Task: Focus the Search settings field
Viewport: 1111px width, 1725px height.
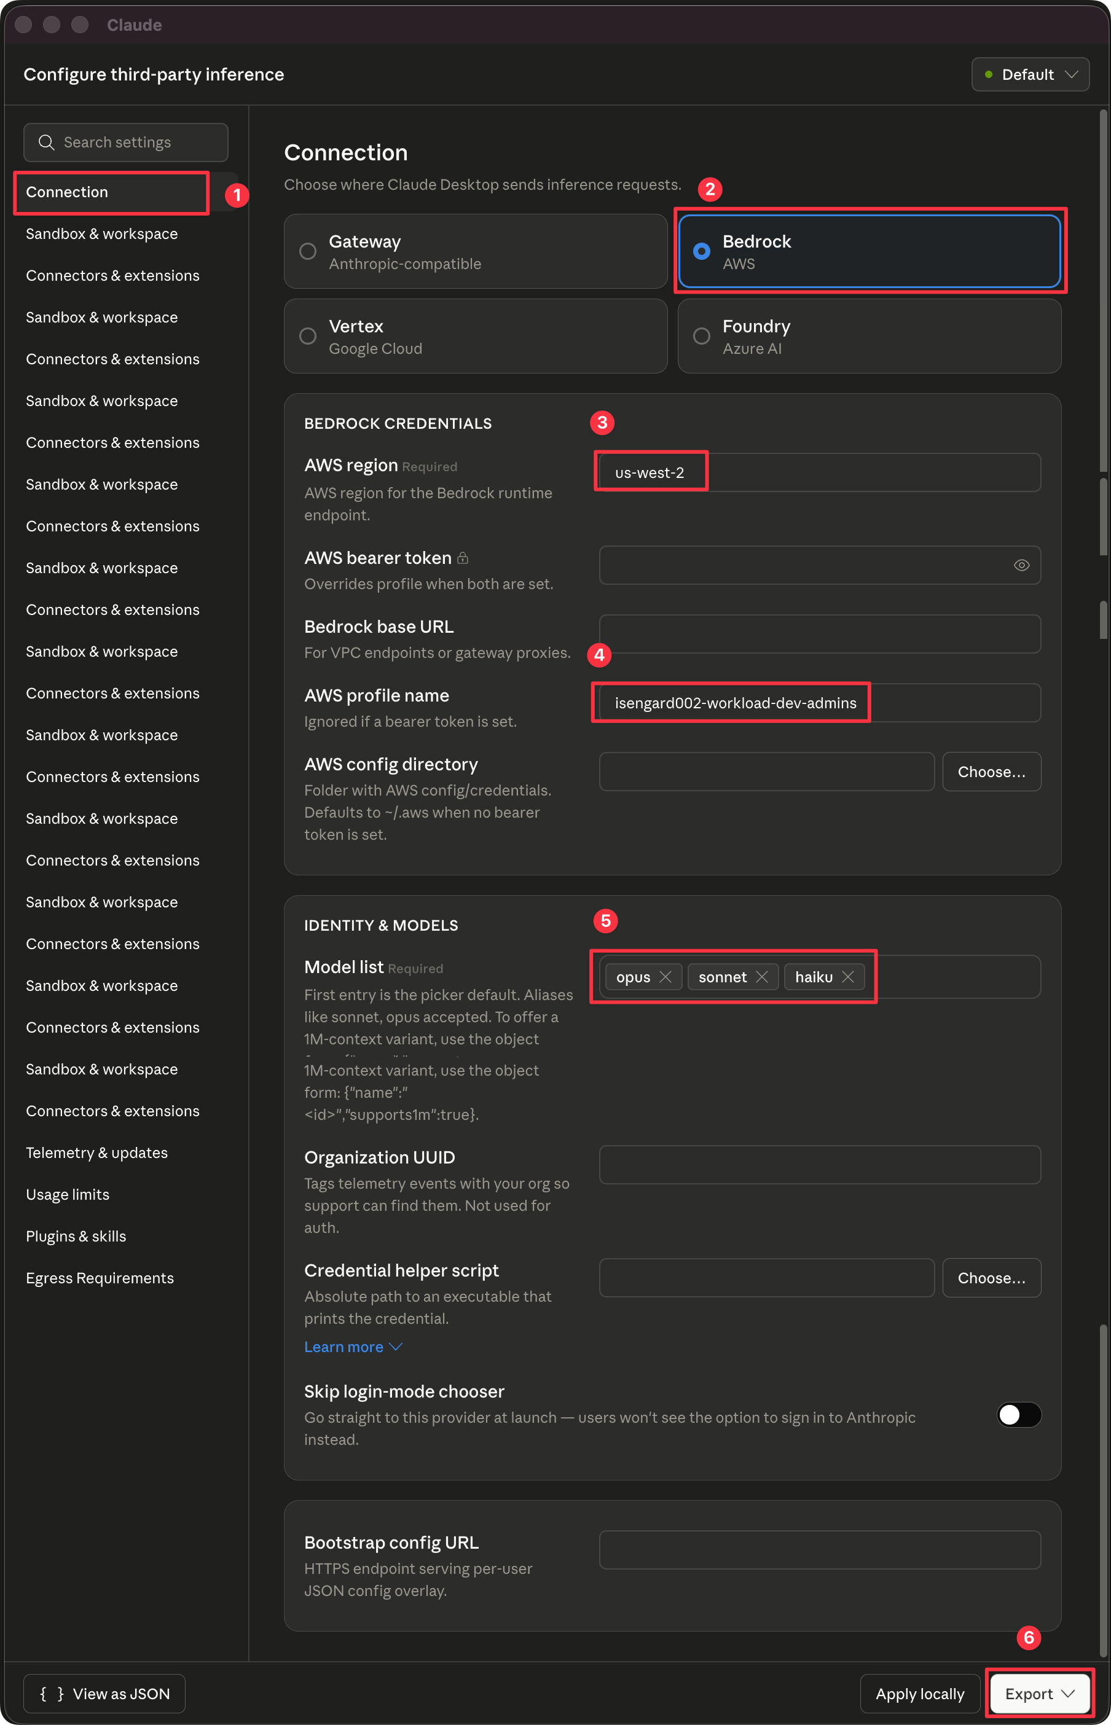Action: (x=125, y=142)
